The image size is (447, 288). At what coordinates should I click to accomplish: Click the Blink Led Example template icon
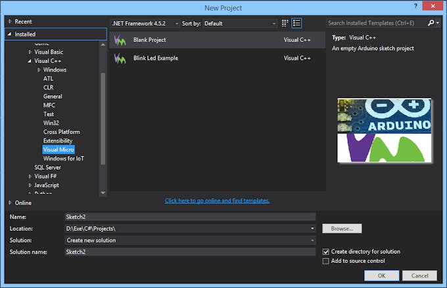click(120, 59)
